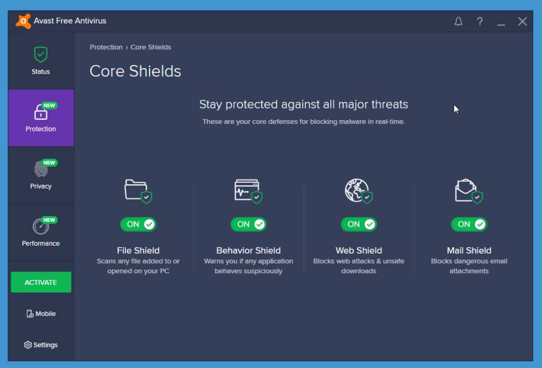This screenshot has height=368, width=542.
Task: Click the Core Shields page heading
Action: pyautogui.click(x=135, y=71)
